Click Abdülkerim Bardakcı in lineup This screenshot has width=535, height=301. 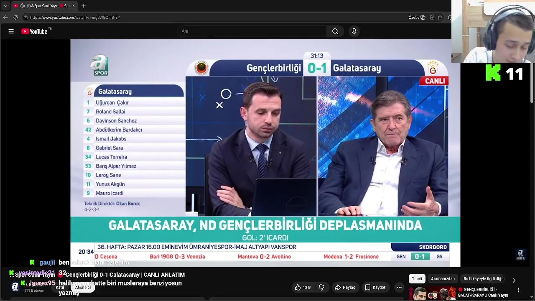tap(119, 130)
